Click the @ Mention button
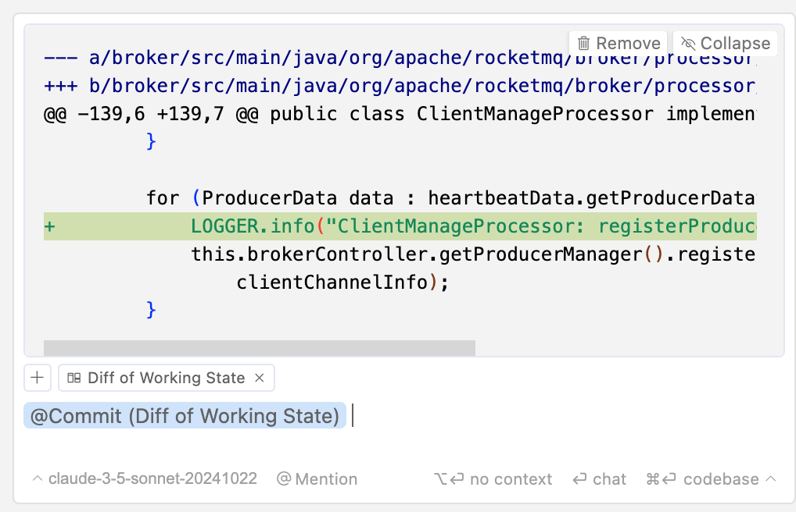The height and width of the screenshot is (512, 796). (x=317, y=479)
